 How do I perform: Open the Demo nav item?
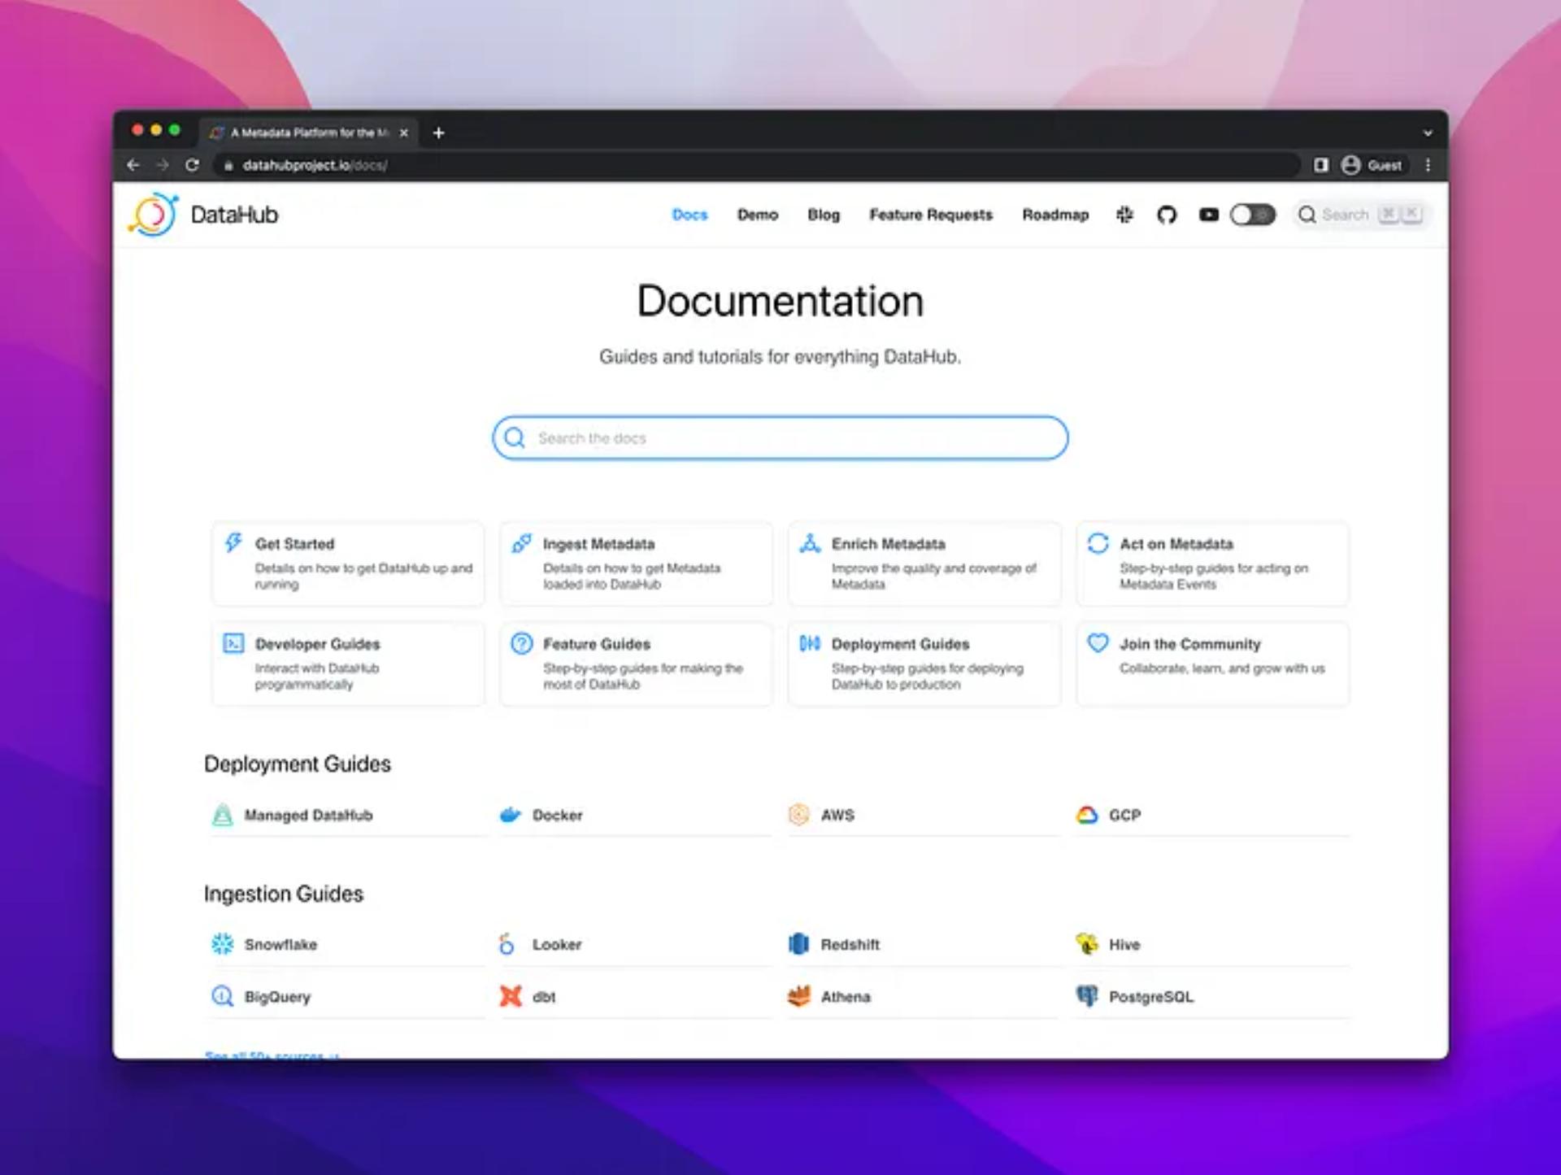pyautogui.click(x=758, y=215)
